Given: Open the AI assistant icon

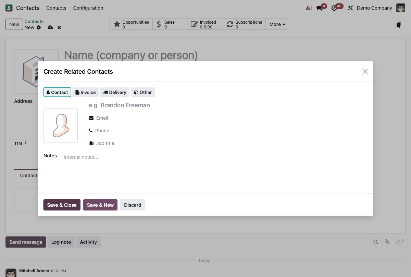Looking at the screenshot, I should click(x=309, y=8).
